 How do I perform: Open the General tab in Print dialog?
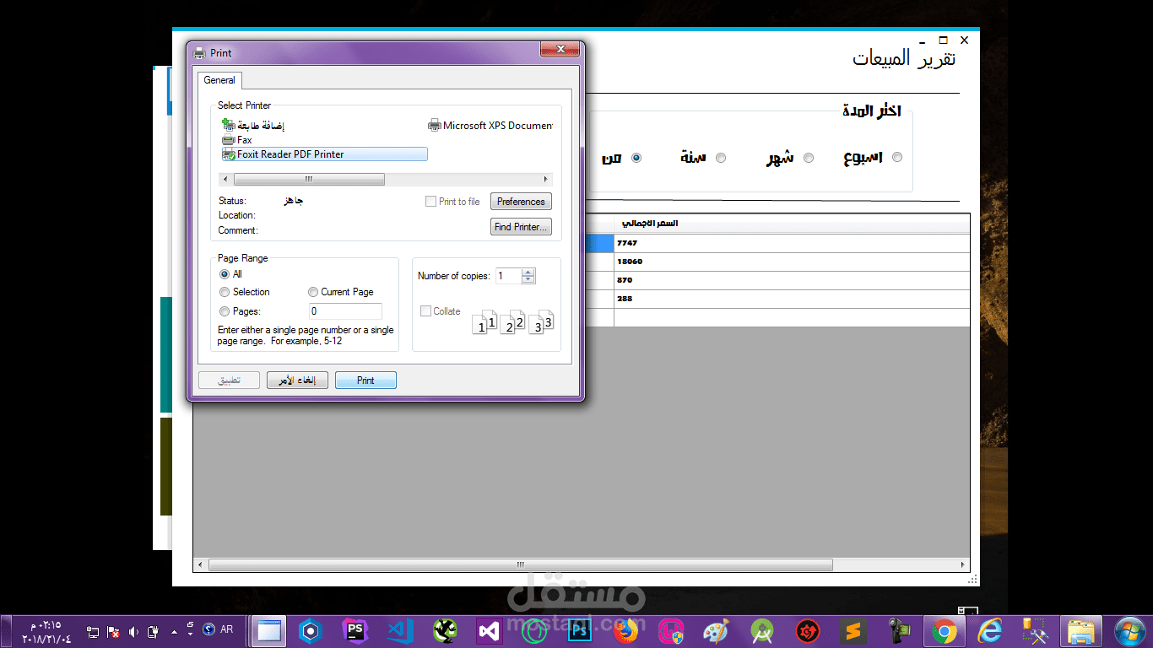pos(219,80)
